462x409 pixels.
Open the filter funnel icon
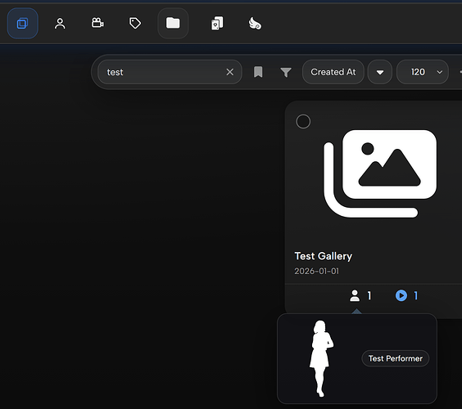[x=286, y=72]
